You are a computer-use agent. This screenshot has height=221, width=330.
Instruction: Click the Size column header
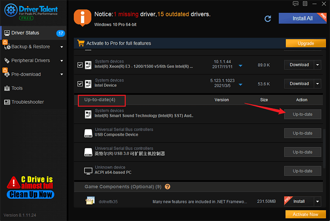(264, 100)
